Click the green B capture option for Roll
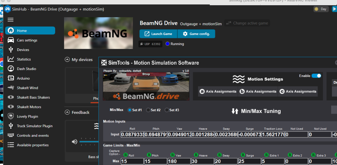 click(126, 155)
